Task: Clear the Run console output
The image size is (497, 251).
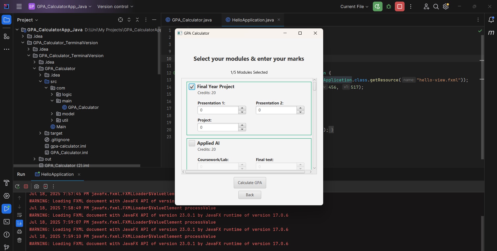Action: pos(19,240)
